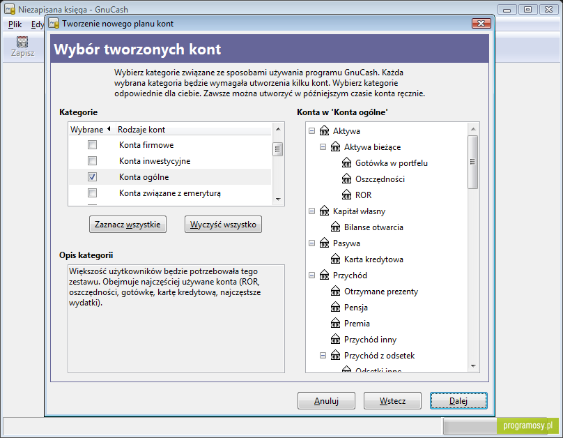Select the Gotówka w portfelu account
Screen dimensions: 563x438
coord(392,163)
